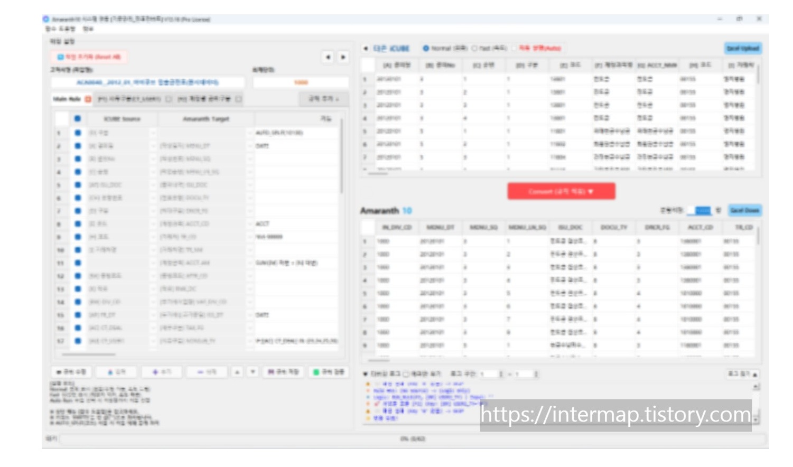
Task: Open ICUBE Source dropdown in rule row 9
Action: [x=153, y=237]
